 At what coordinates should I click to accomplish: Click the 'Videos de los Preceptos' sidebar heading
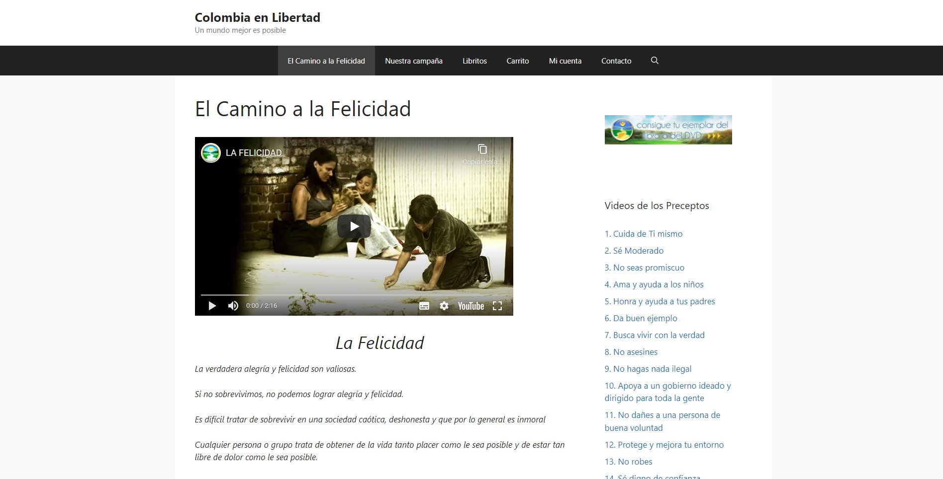pyautogui.click(x=657, y=205)
